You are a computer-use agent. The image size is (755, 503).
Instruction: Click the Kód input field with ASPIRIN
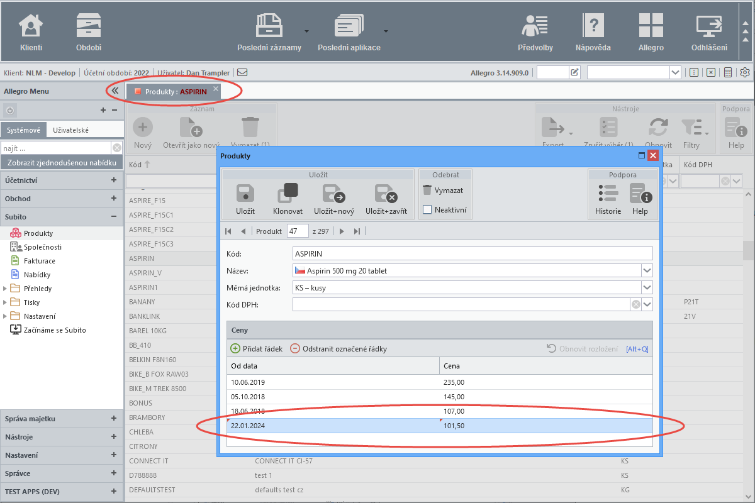[473, 253]
